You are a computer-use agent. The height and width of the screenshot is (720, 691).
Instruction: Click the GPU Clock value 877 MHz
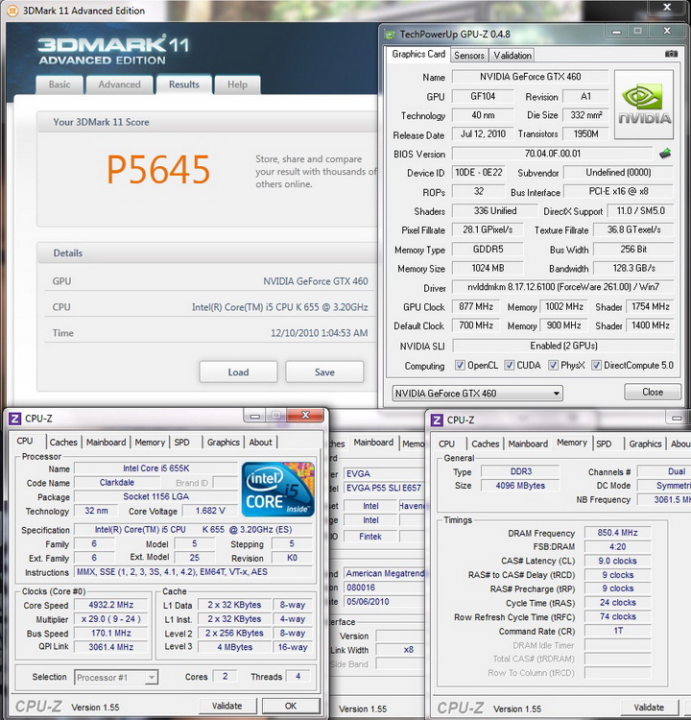point(476,306)
